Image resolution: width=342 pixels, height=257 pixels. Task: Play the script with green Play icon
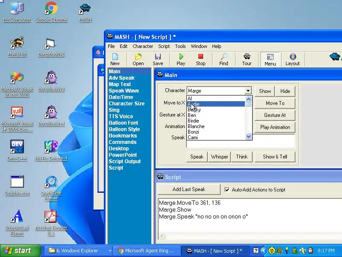tap(181, 59)
